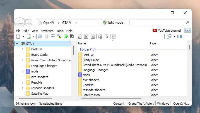
Task: Open the dropdown arrow next to new file icon
Action: 23,36
